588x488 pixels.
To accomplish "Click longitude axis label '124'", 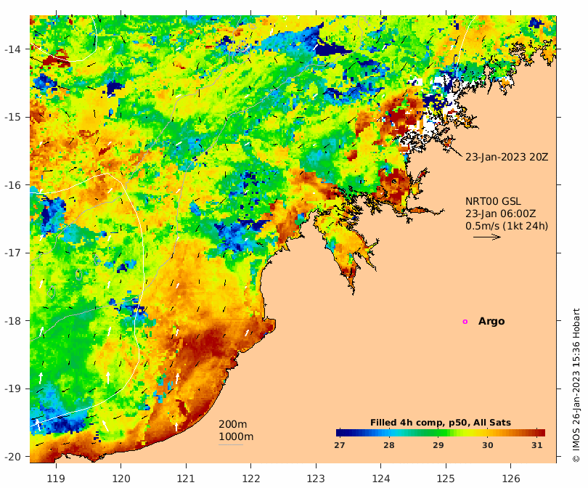I will click(381, 479).
